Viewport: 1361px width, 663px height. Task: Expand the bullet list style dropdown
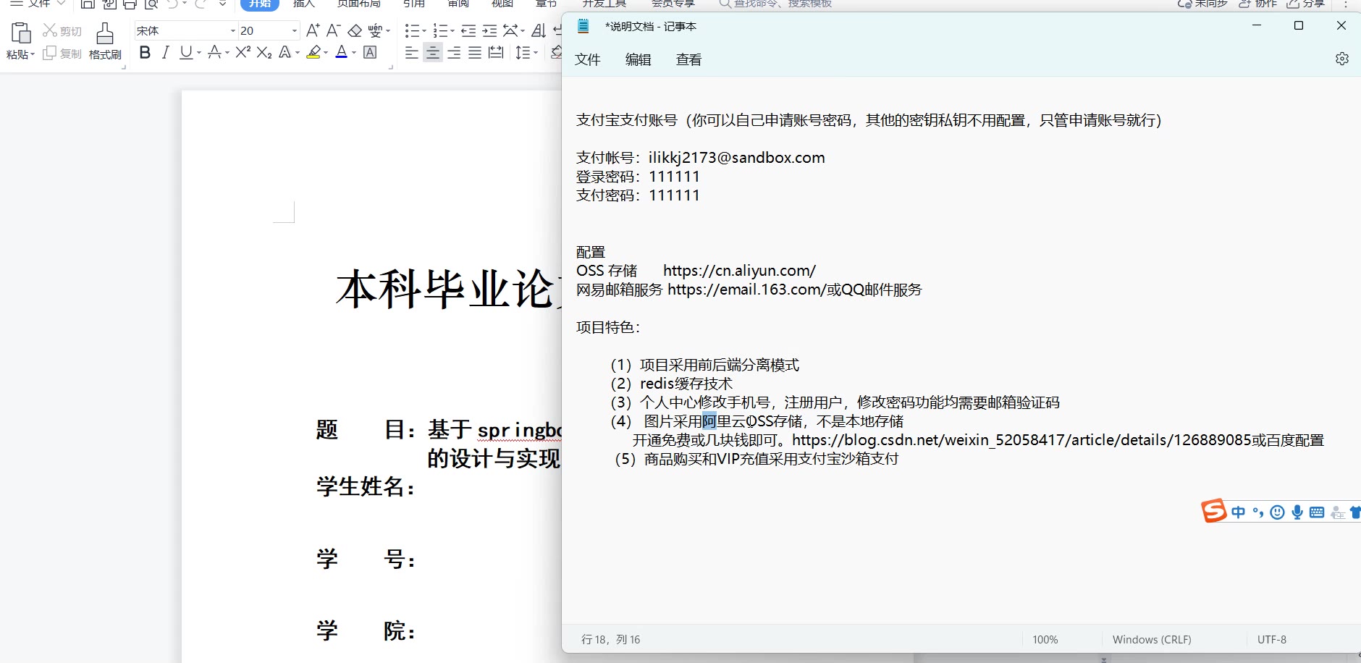[424, 31]
